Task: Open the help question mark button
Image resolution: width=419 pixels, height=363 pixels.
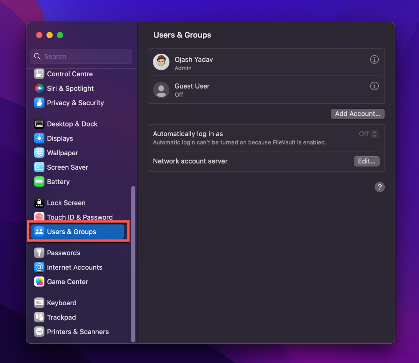Action: pos(379,187)
